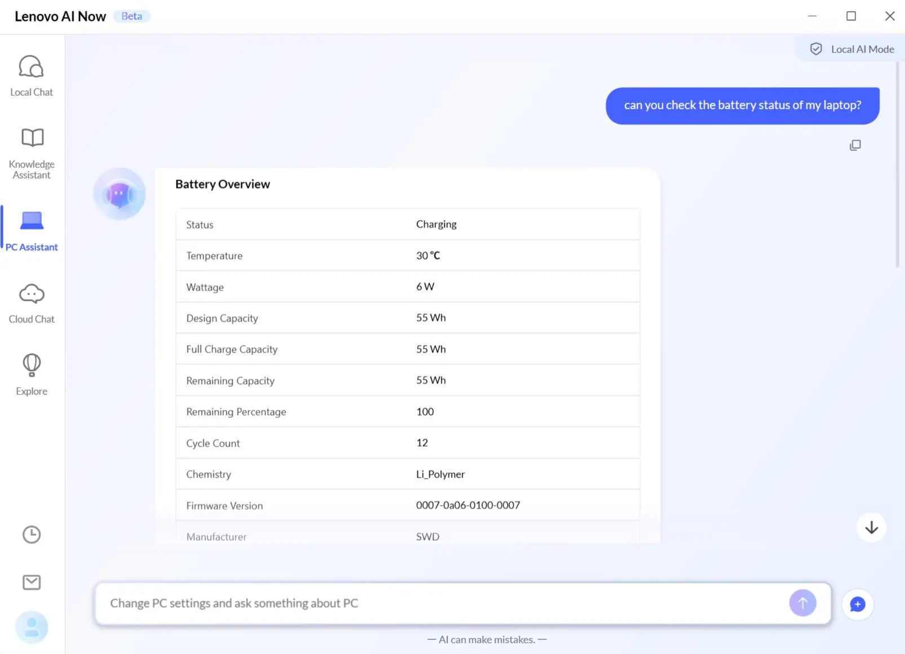This screenshot has height=654, width=905.
Task: Copy the battery status question message
Action: [855, 145]
